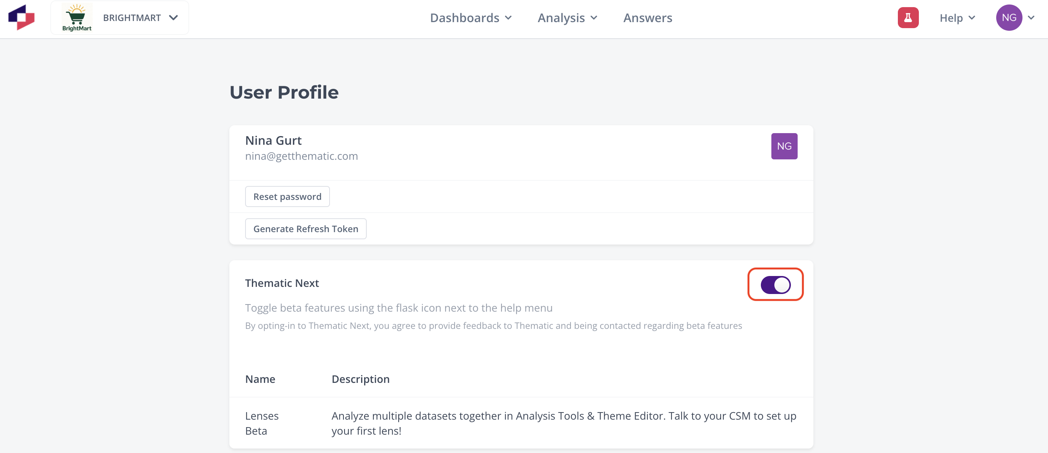Open the red flask beta features icon
This screenshot has width=1048, height=453.
point(908,18)
